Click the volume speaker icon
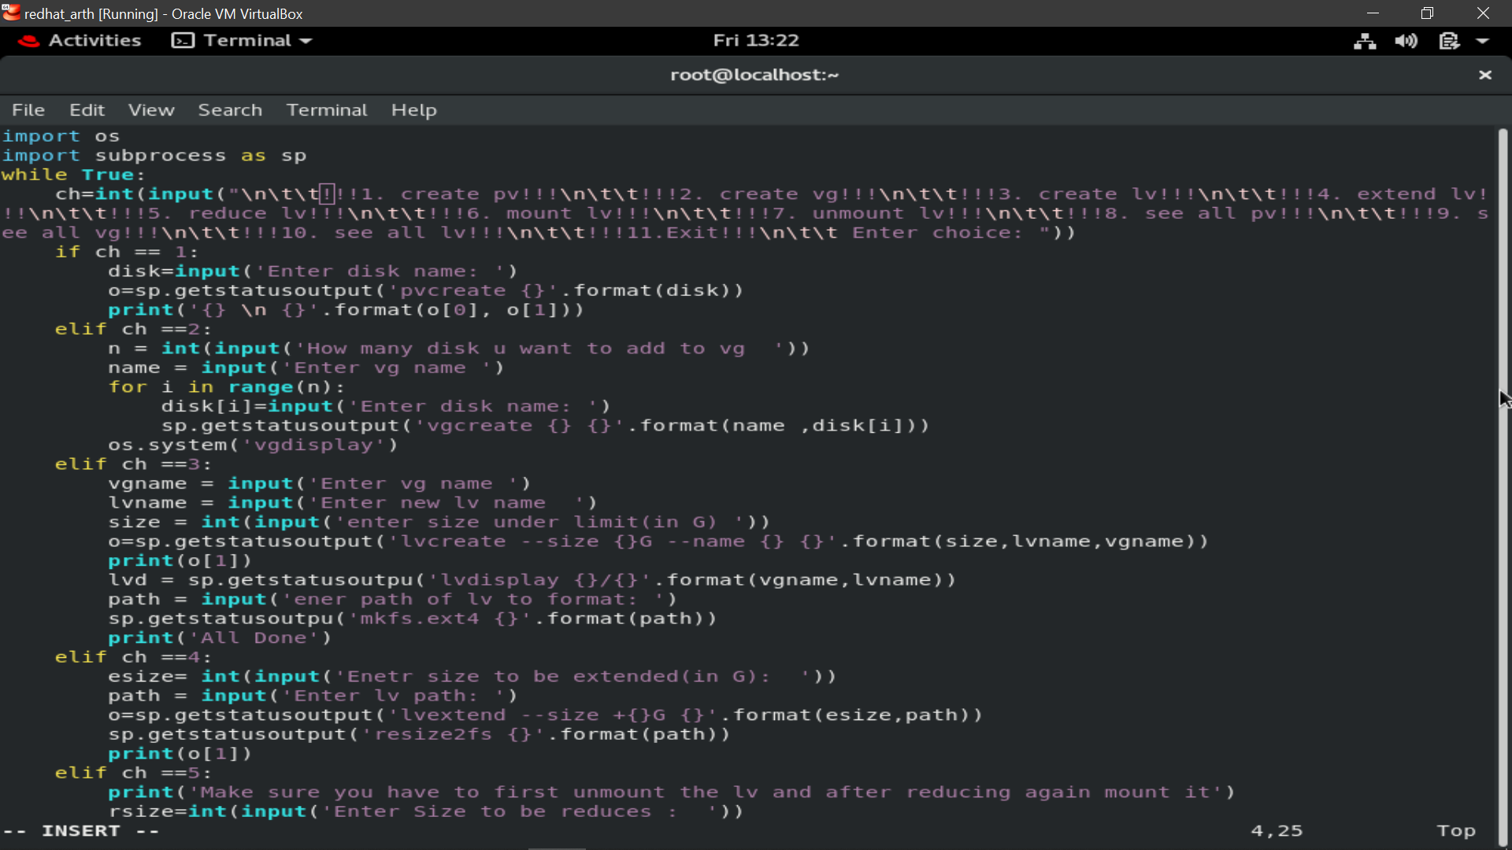 point(1406,41)
